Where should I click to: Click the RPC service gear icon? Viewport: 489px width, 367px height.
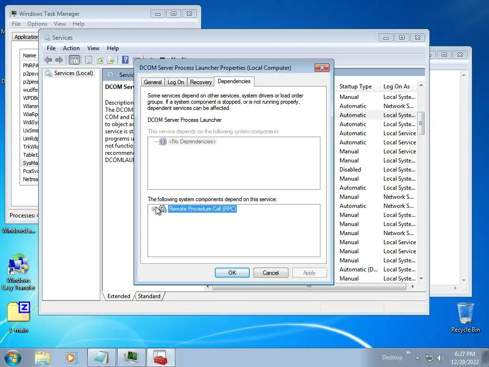[x=162, y=209]
